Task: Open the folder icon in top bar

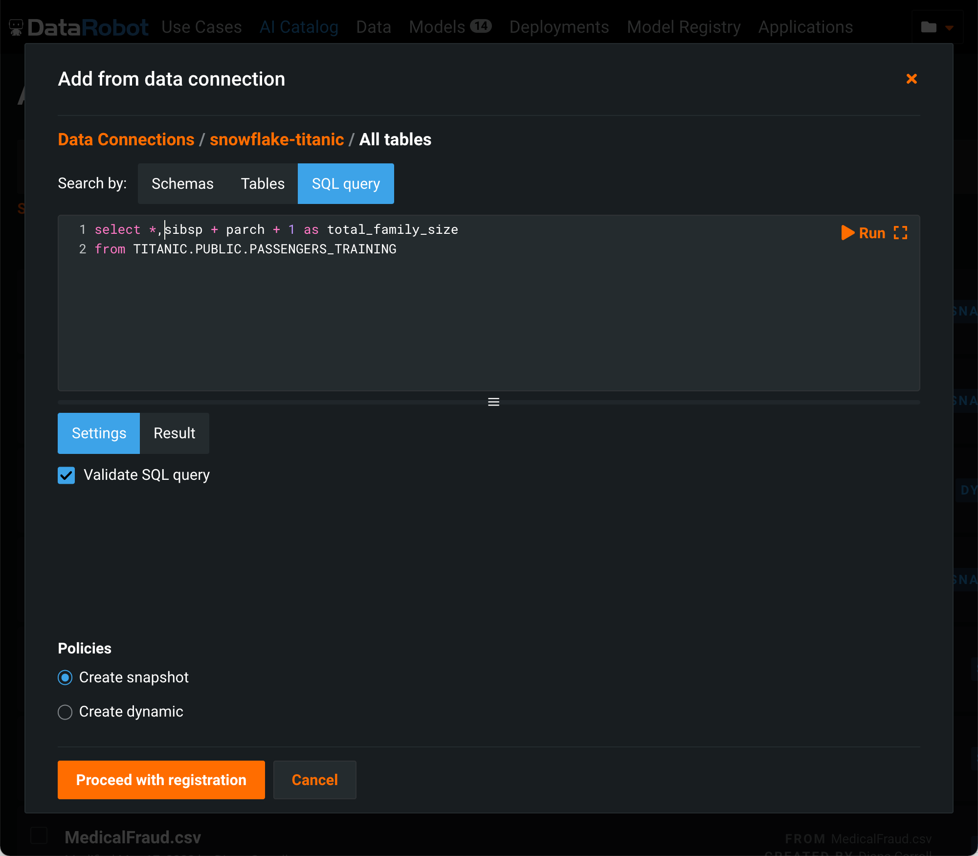Action: point(928,27)
